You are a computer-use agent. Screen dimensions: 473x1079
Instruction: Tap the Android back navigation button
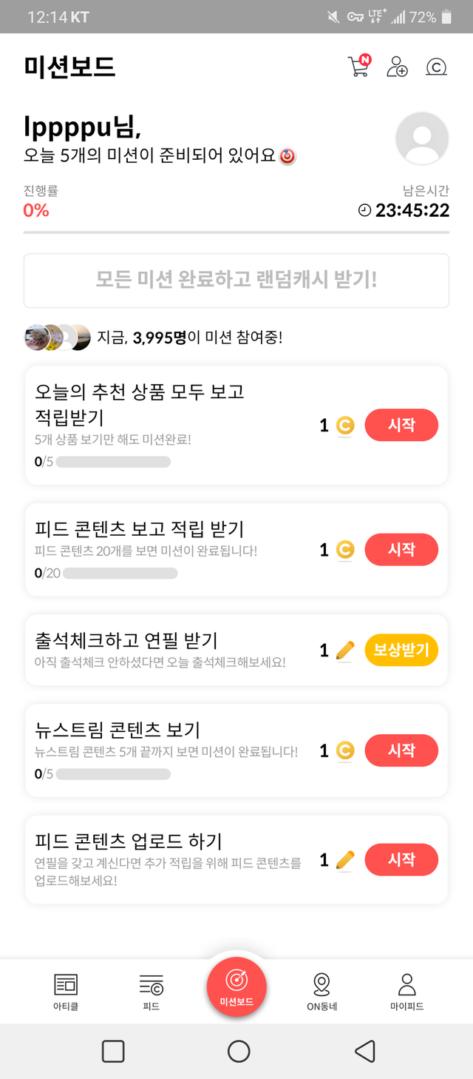coord(364,1051)
